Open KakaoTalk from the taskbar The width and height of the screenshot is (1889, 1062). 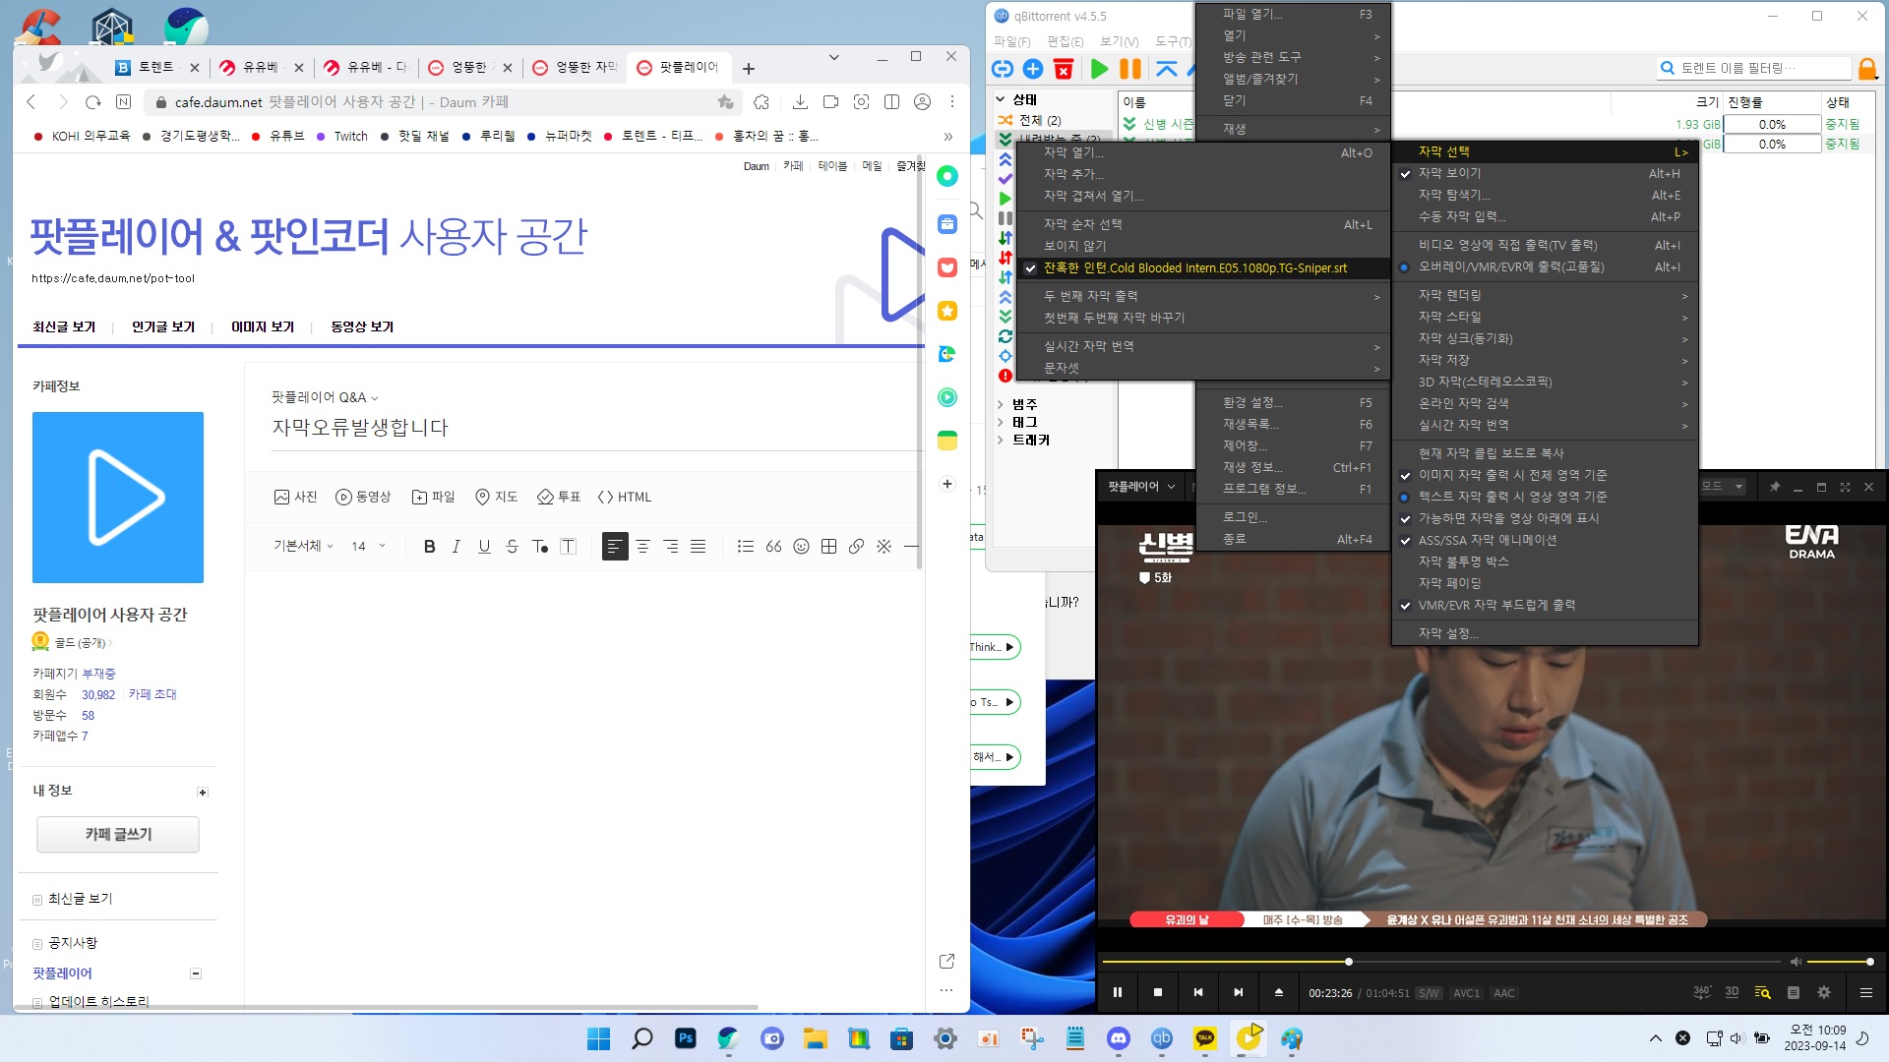(x=1205, y=1038)
